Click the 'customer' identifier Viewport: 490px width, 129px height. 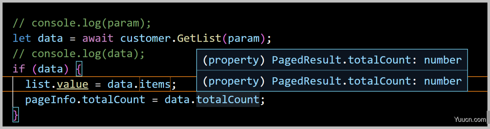tap(146, 38)
